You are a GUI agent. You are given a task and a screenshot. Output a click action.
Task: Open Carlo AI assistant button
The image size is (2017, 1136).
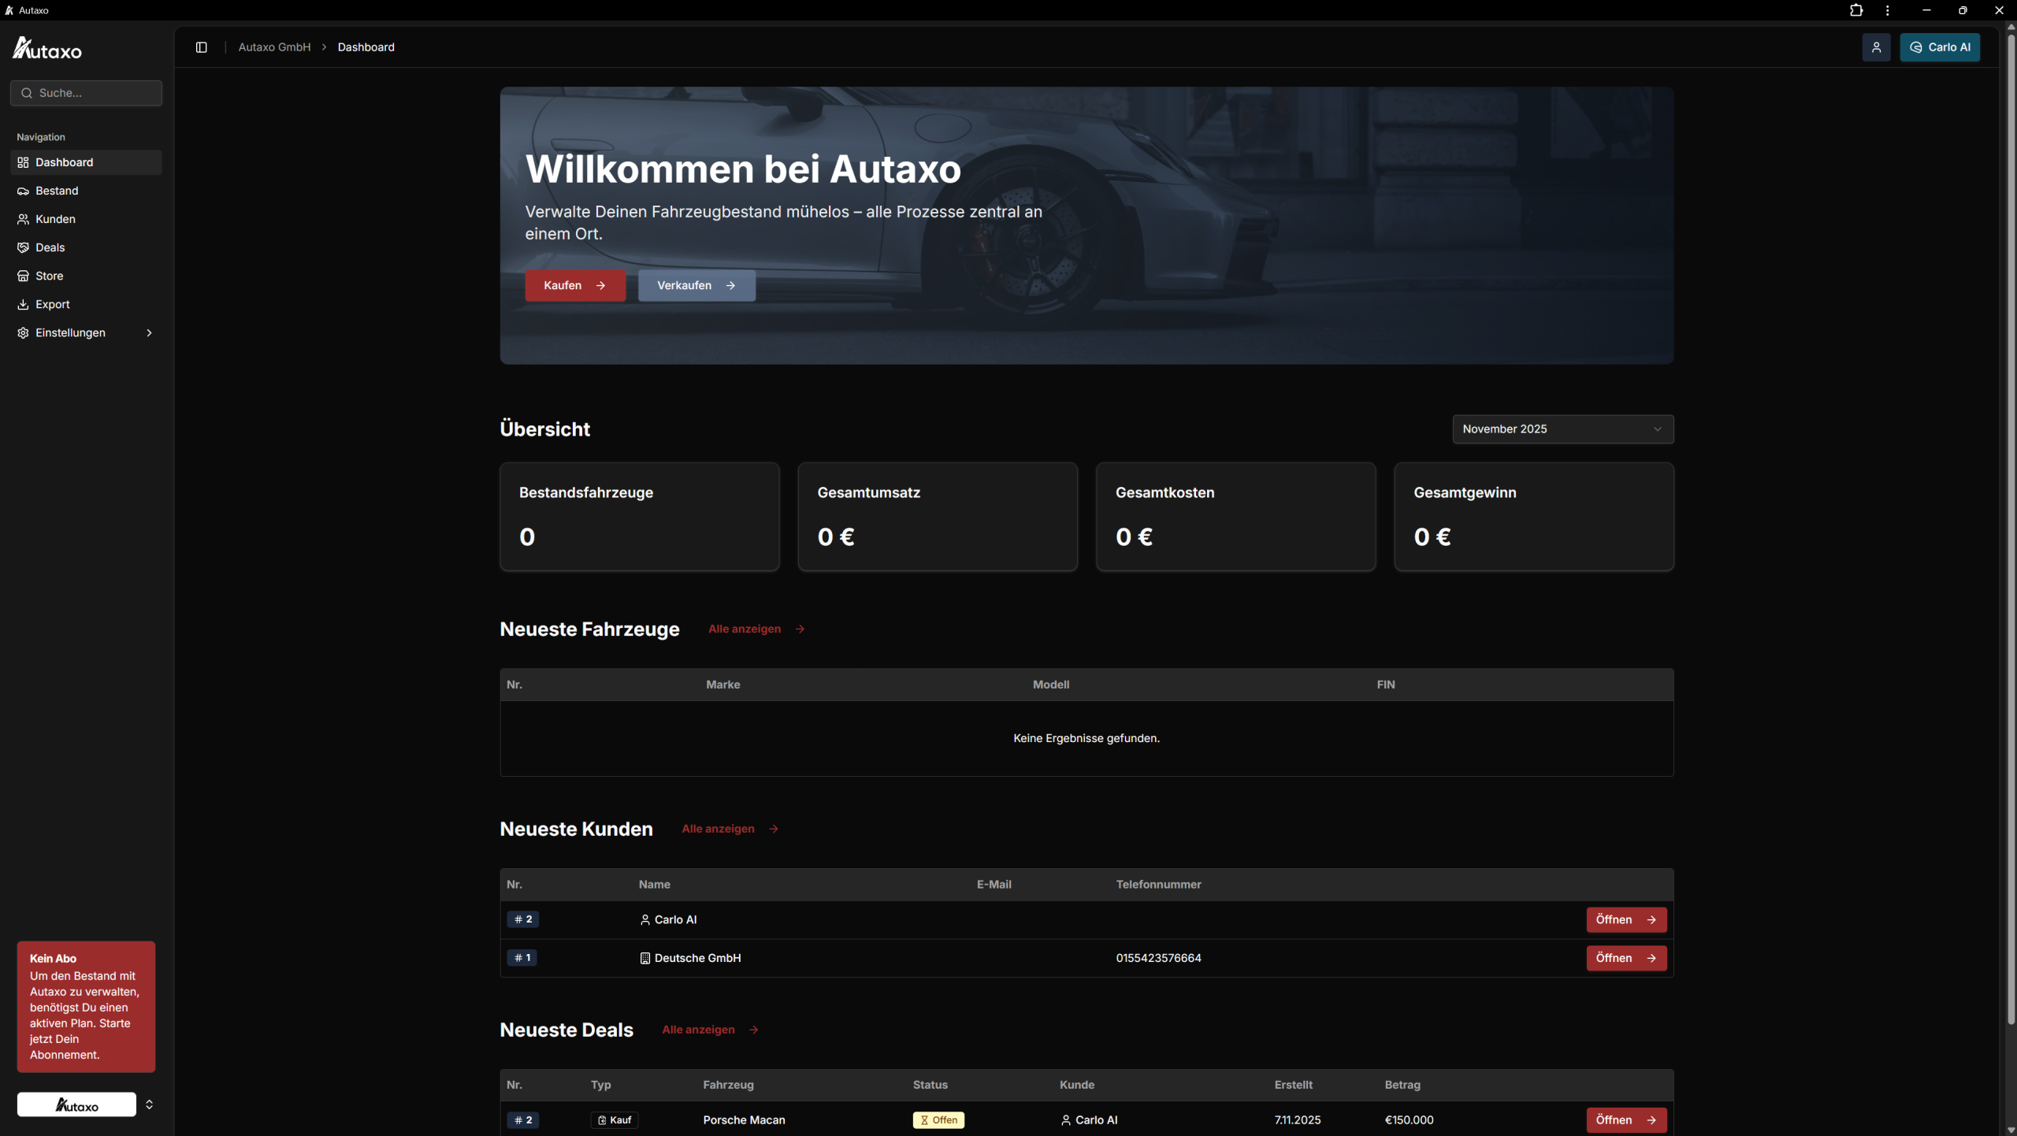pyautogui.click(x=1940, y=47)
